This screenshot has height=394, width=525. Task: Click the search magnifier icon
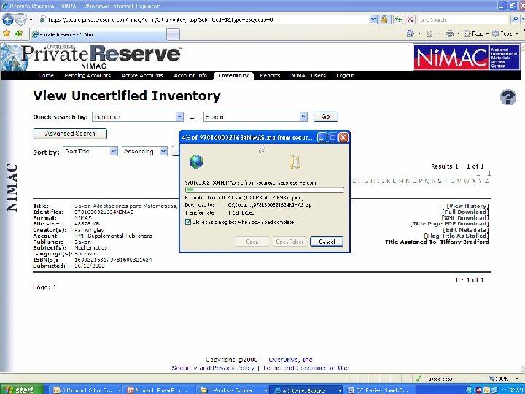point(515,20)
